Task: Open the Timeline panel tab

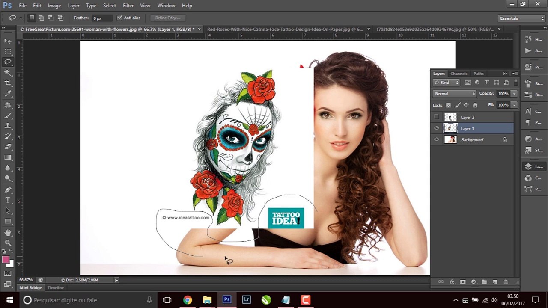Action: 56,288
